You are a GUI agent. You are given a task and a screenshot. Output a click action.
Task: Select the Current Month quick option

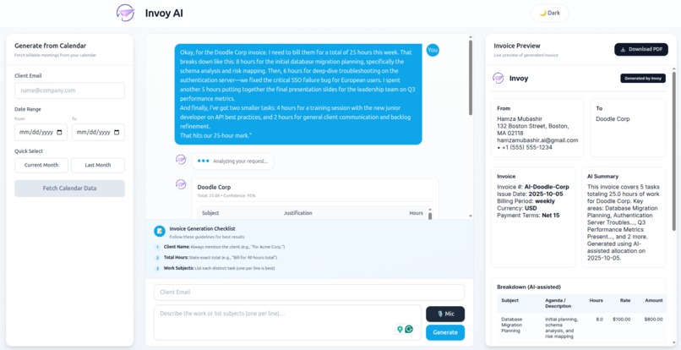pyautogui.click(x=41, y=165)
